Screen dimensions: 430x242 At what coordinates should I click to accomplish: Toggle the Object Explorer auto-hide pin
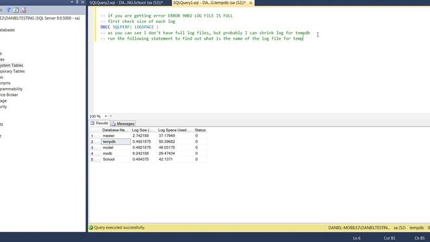tap(77, 2)
